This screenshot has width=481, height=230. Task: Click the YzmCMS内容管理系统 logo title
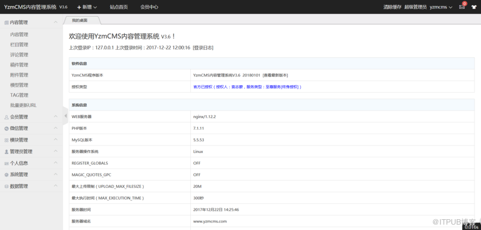[30, 7]
